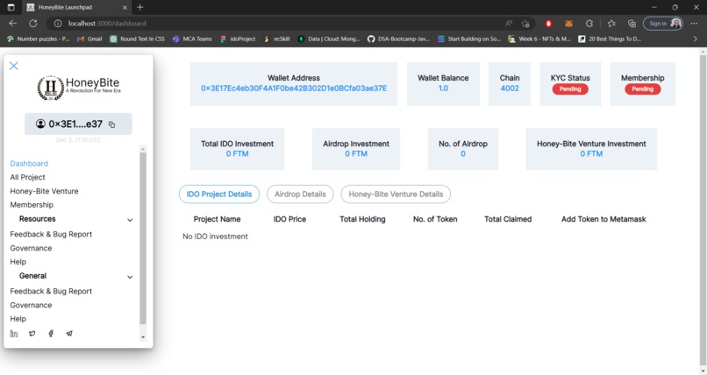The width and height of the screenshot is (707, 375).
Task: Open Help under Resources
Action: click(x=18, y=262)
